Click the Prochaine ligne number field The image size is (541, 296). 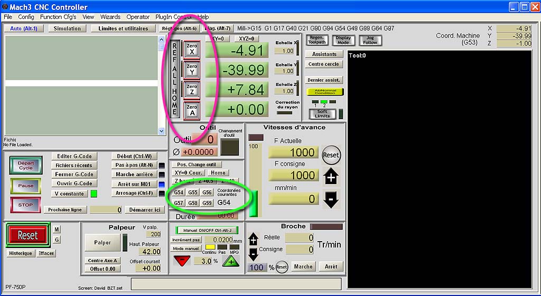point(106,209)
